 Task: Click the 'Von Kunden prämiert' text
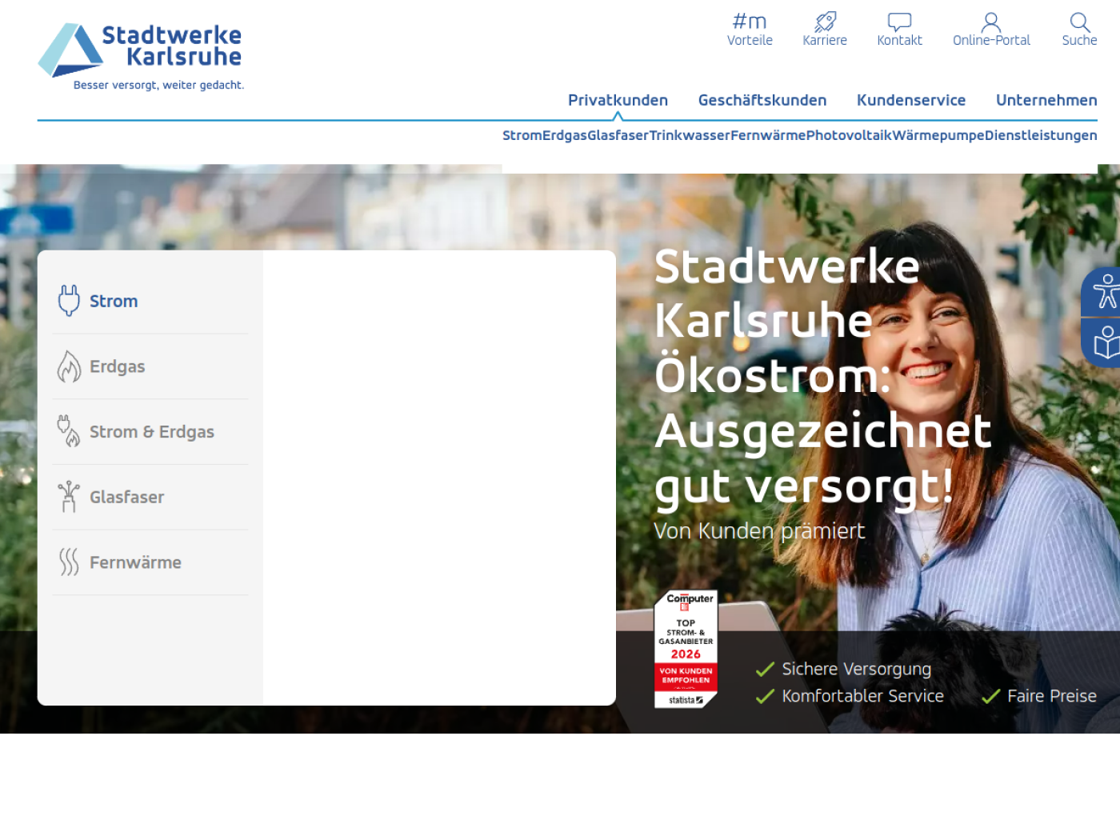pyautogui.click(x=759, y=530)
